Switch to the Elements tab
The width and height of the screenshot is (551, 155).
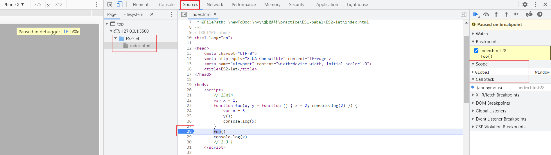(141, 5)
